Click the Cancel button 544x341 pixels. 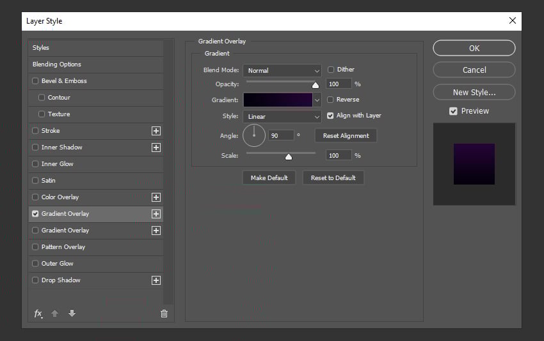pyautogui.click(x=474, y=70)
